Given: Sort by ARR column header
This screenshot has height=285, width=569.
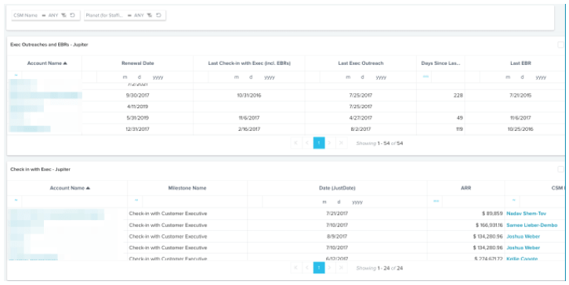Looking at the screenshot, I should coord(466,188).
